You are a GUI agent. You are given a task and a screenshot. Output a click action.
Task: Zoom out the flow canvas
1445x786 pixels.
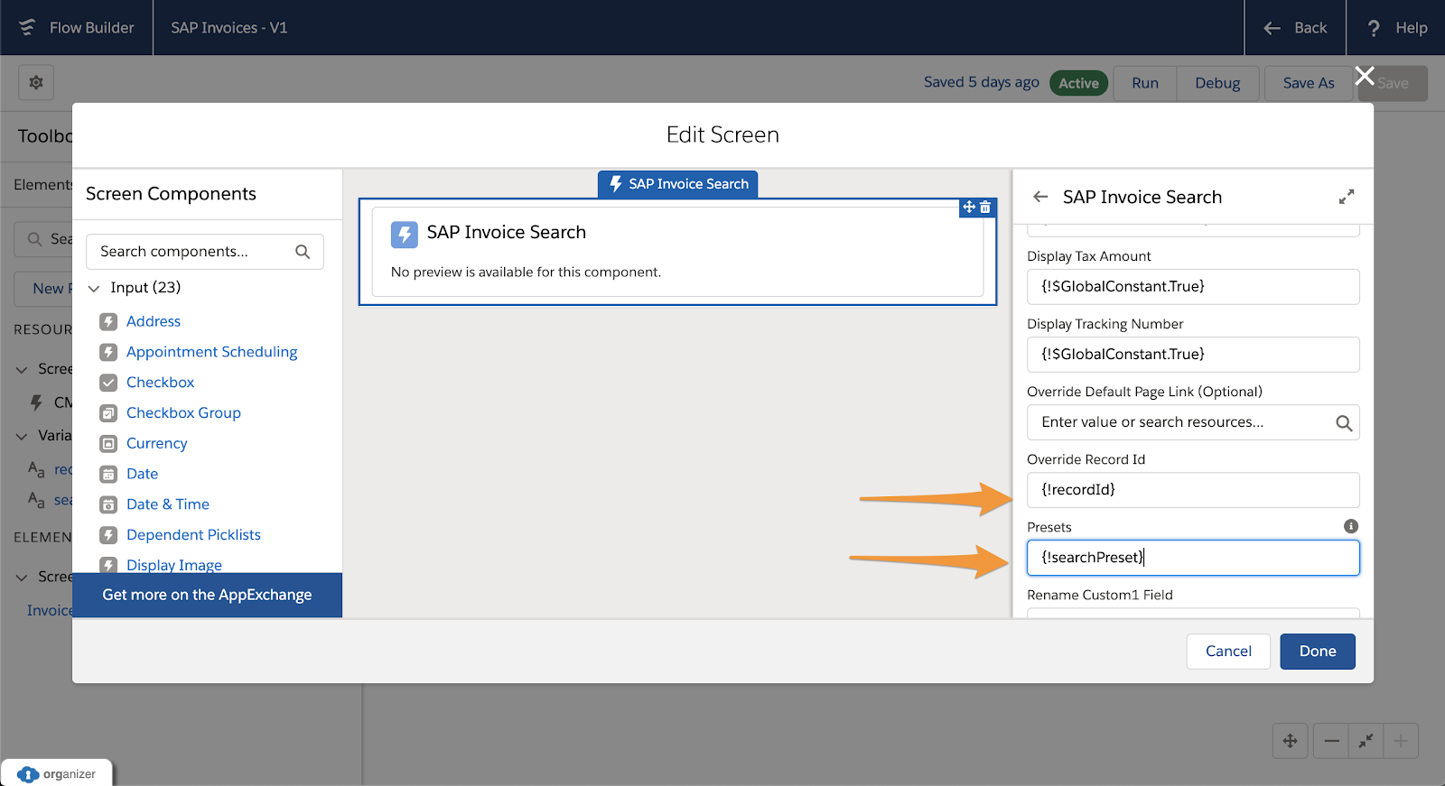(1331, 741)
